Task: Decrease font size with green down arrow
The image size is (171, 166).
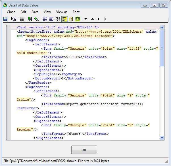Action: pos(36,19)
